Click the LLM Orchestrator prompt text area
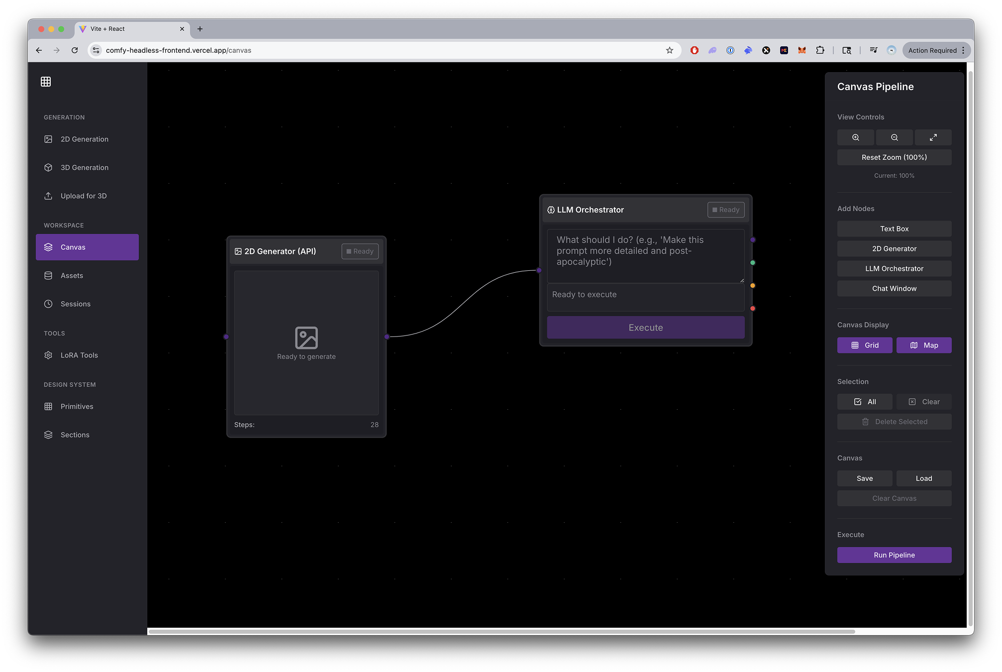This screenshot has width=1002, height=672. pyautogui.click(x=645, y=256)
